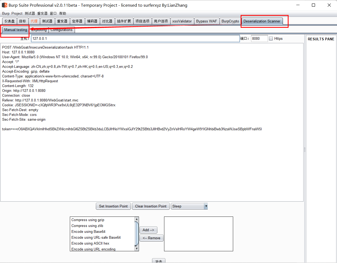Open the 重发器 menu in menu bar
Image resolution: width=337 pixels, height=263 pixels.
point(42,13)
